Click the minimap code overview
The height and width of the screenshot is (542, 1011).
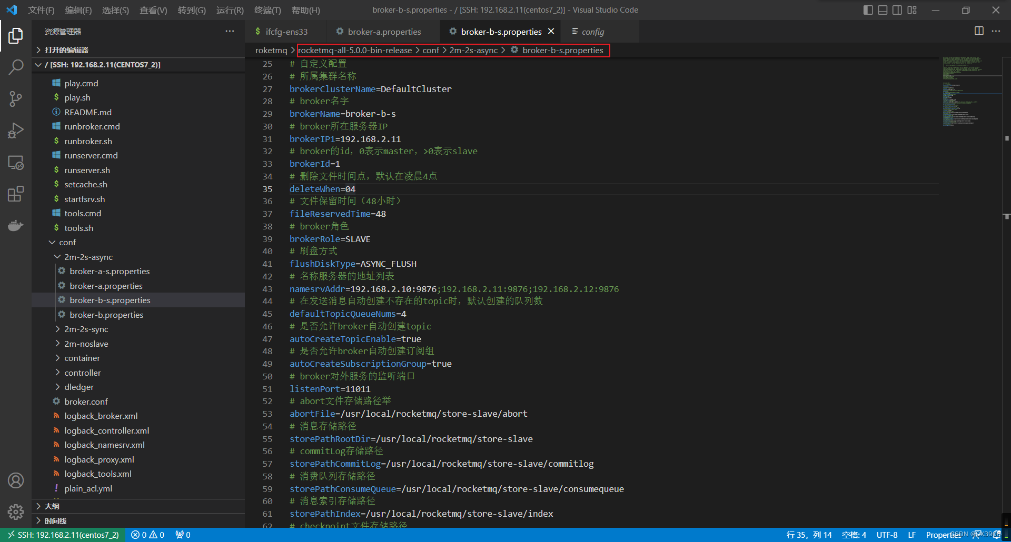[972, 91]
